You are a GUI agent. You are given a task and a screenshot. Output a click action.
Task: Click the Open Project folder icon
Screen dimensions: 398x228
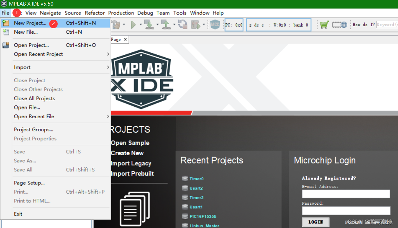pyautogui.click(x=6, y=45)
